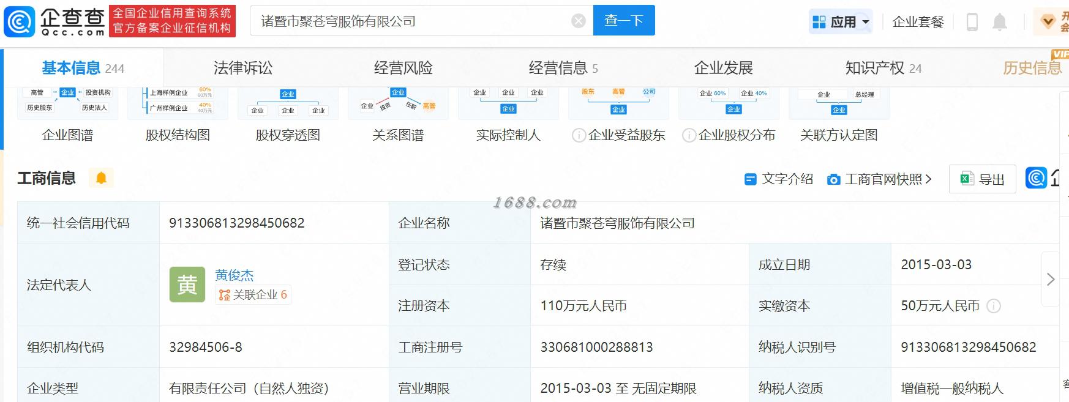This screenshot has height=402, width=1069.
Task: Open the 工商官网快照 link
Action: pyautogui.click(x=879, y=179)
